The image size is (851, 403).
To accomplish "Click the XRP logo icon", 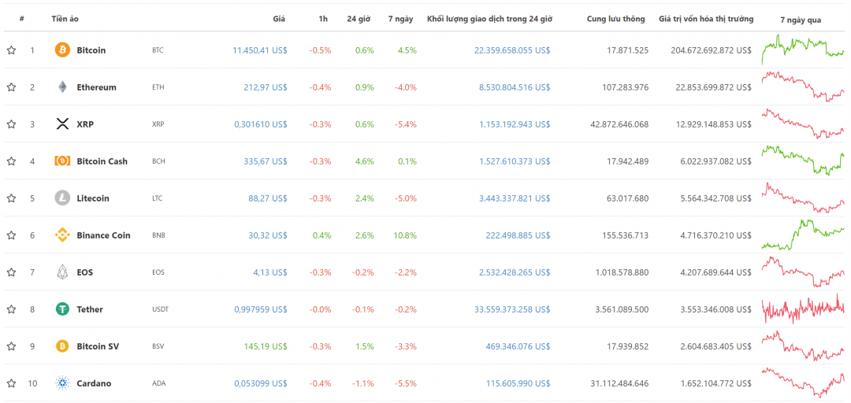I will click(62, 124).
